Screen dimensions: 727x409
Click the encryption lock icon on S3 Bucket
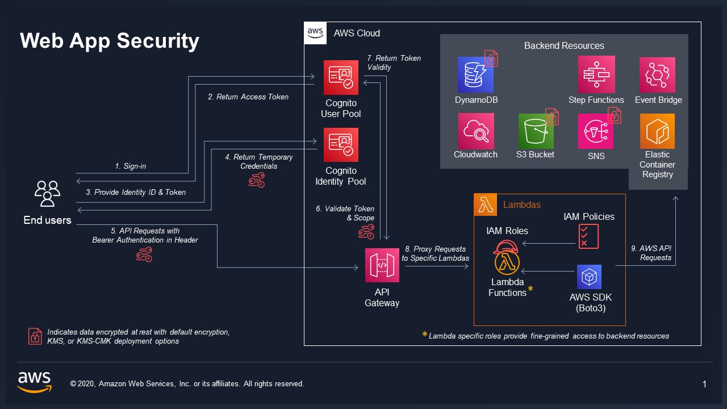(551, 116)
